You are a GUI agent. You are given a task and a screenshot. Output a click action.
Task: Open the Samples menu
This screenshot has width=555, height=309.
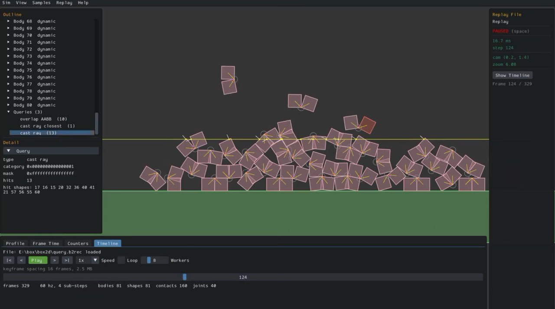(41, 3)
